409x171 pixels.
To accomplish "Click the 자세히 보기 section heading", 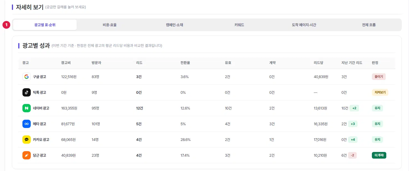I will coord(30,7).
